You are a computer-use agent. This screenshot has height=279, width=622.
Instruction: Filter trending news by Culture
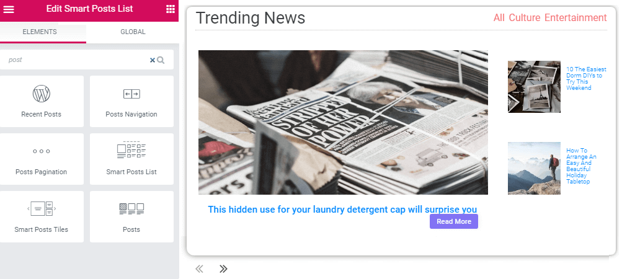(x=525, y=18)
